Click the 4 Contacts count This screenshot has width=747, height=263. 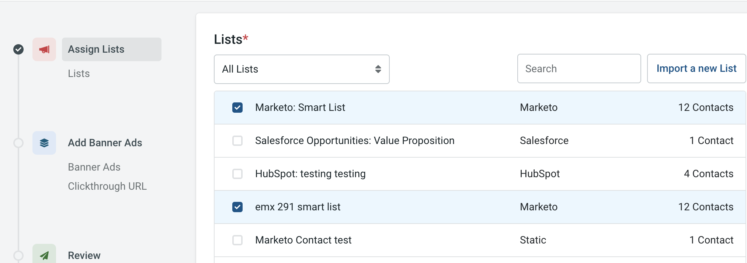click(709, 174)
